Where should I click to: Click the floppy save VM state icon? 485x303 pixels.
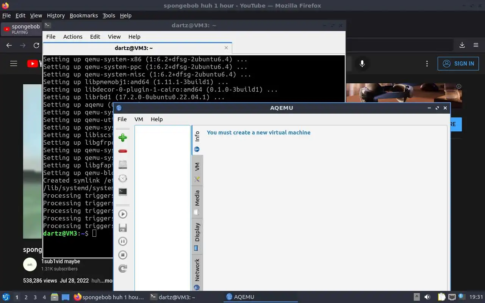[122, 228]
